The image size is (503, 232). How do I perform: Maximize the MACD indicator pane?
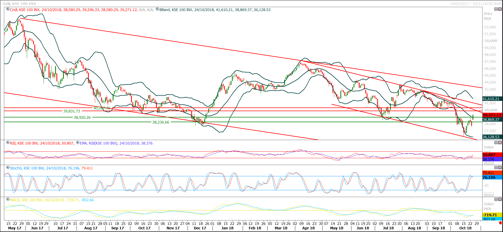[496, 199]
